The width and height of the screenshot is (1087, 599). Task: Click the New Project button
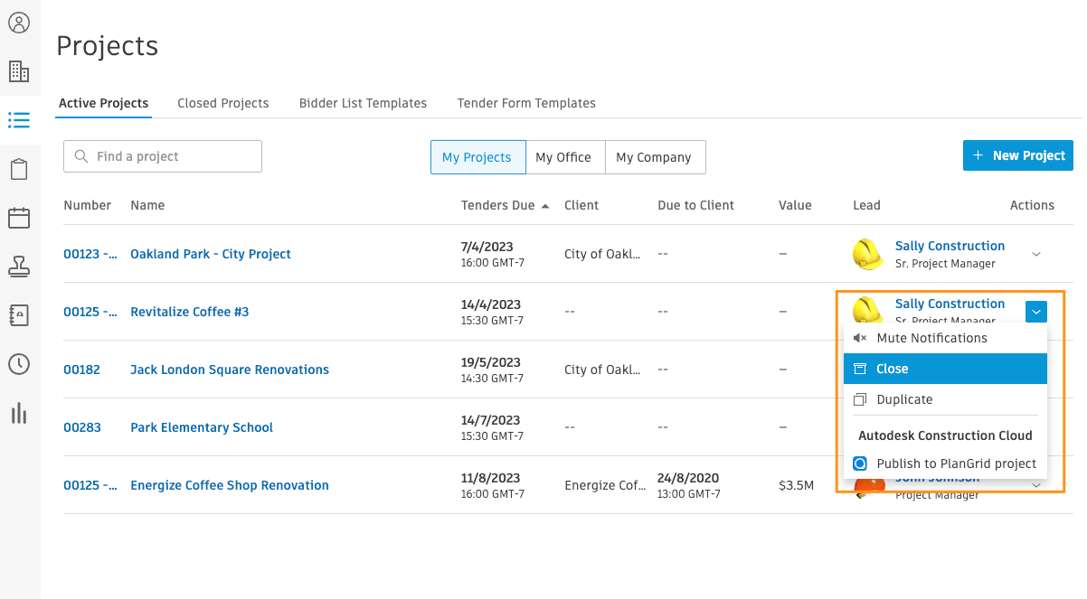coord(1018,155)
